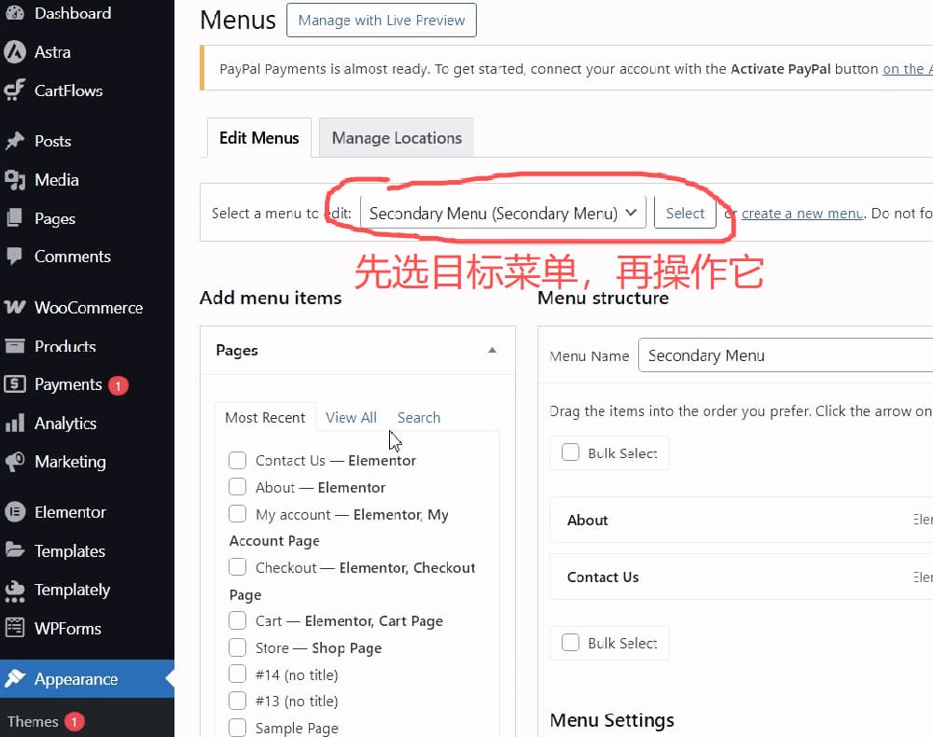Open the Secondary Menu selection dropdown

[x=503, y=213]
